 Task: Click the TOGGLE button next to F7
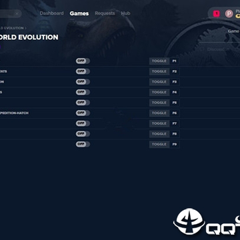pyautogui.click(x=159, y=123)
